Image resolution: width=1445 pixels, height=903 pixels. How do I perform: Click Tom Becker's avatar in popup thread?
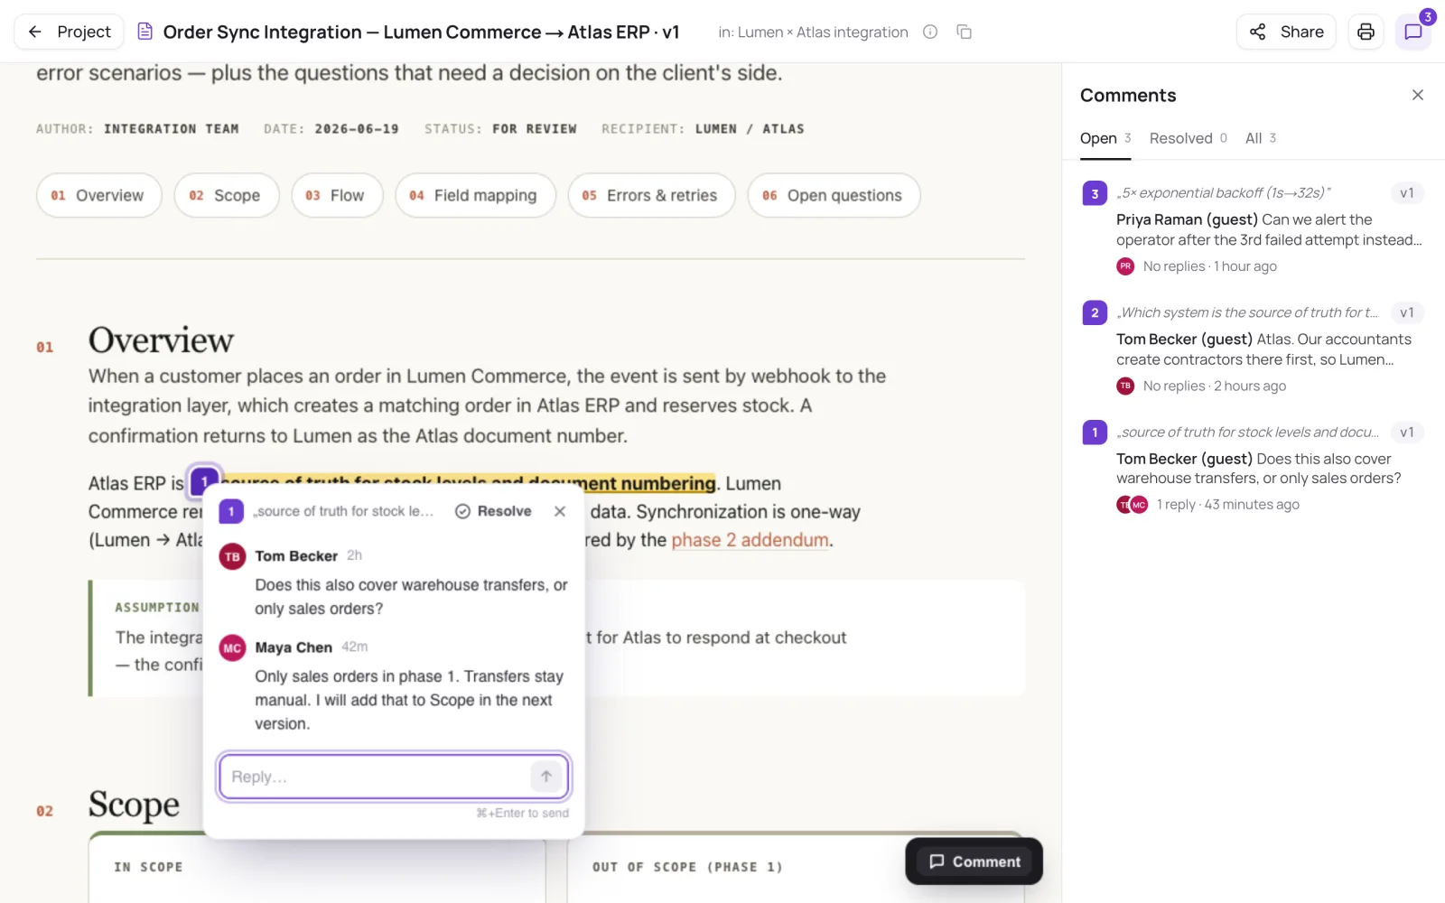click(232, 557)
